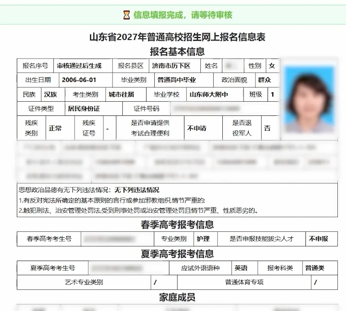Click the label 报考科类
This screenshot has width=346, height=311.
pyautogui.click(x=280, y=268)
